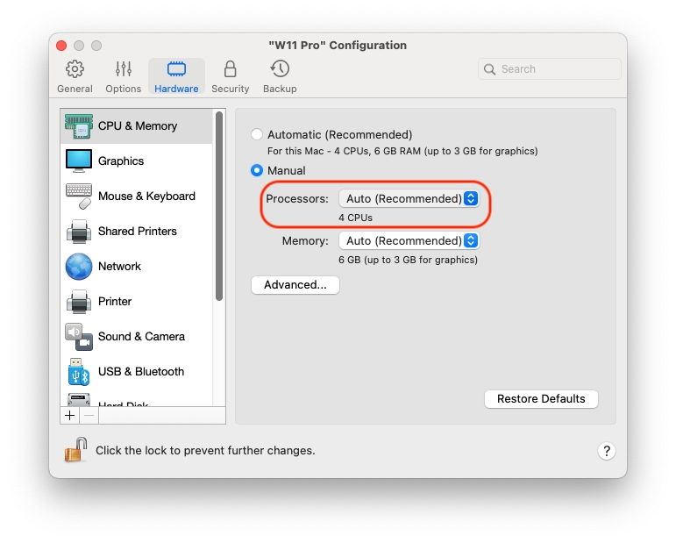Select the Network globe icon
The image size is (676, 543).
pyautogui.click(x=78, y=267)
